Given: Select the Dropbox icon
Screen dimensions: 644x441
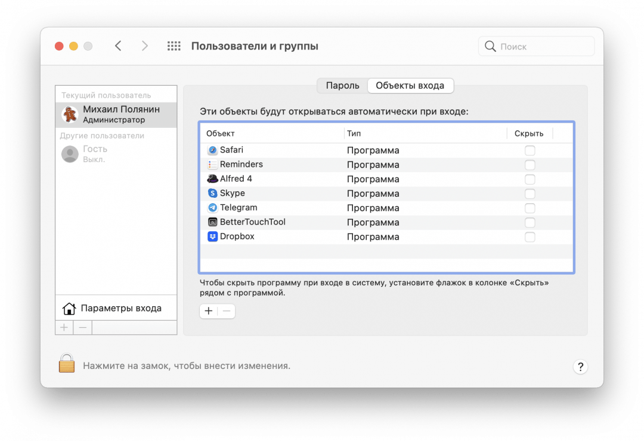Looking at the screenshot, I should [213, 237].
